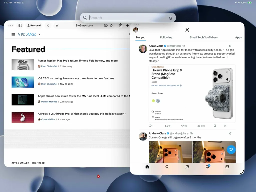Open the Grok tab in X
The height and width of the screenshot is (192, 256).
[x=187, y=167]
